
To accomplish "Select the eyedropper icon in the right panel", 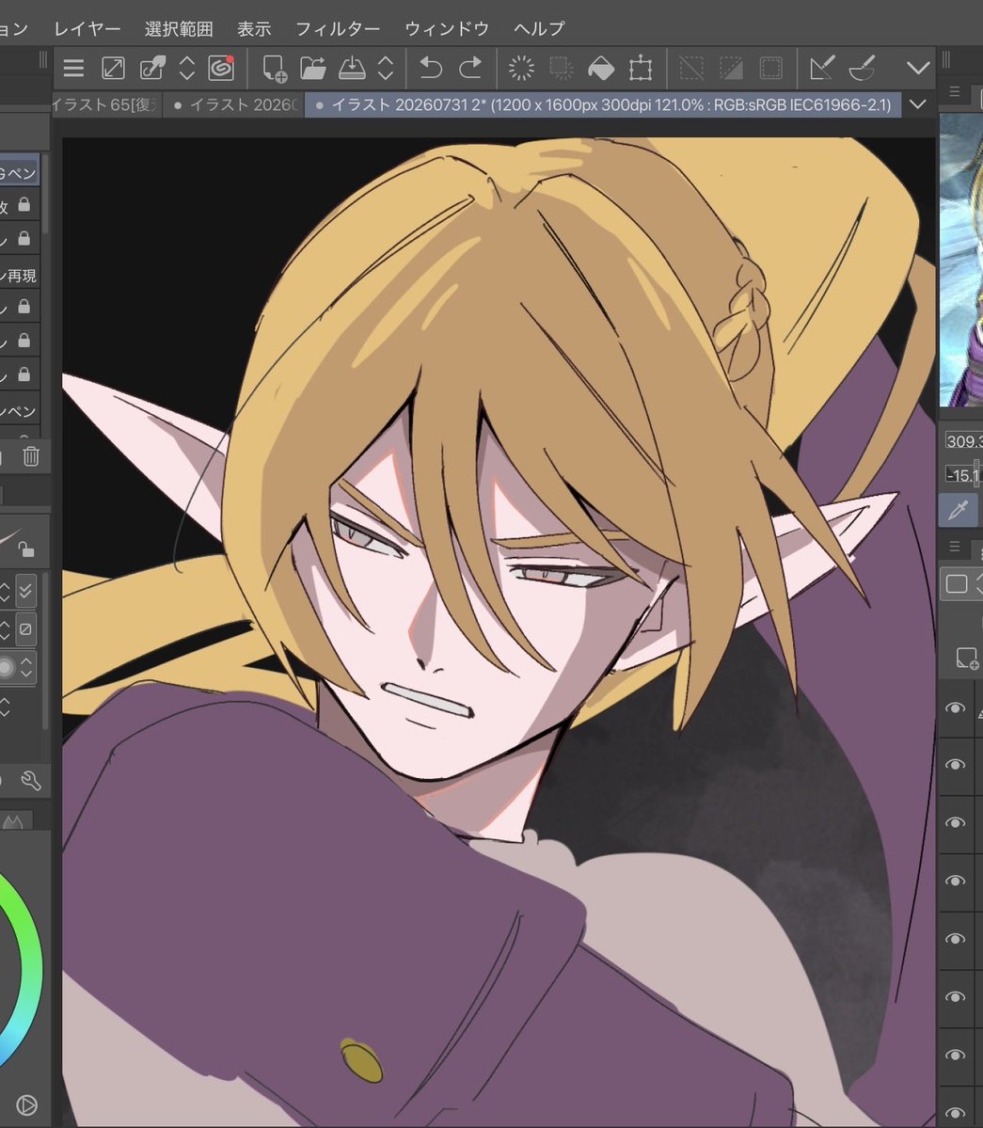I will (958, 510).
